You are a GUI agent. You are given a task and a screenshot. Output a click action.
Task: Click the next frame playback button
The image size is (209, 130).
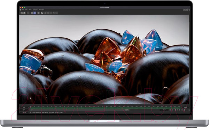click(179, 110)
